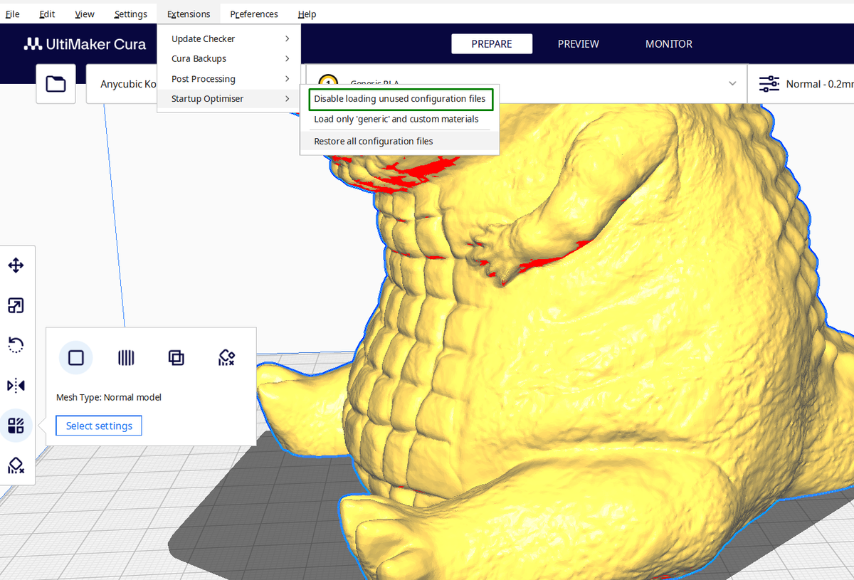Select the Scale tool
This screenshot has width=854, height=580.
(16, 306)
